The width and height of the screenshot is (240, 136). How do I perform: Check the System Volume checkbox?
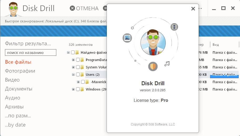pos(78,67)
